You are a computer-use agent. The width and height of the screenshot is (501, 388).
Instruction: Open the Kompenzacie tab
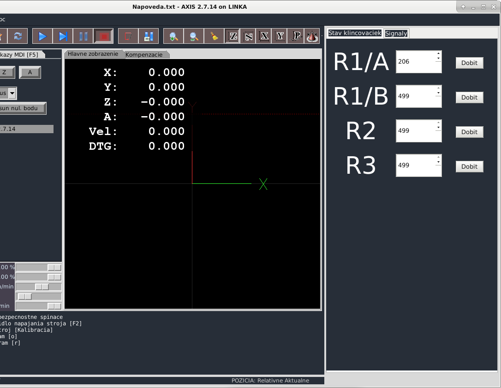144,54
